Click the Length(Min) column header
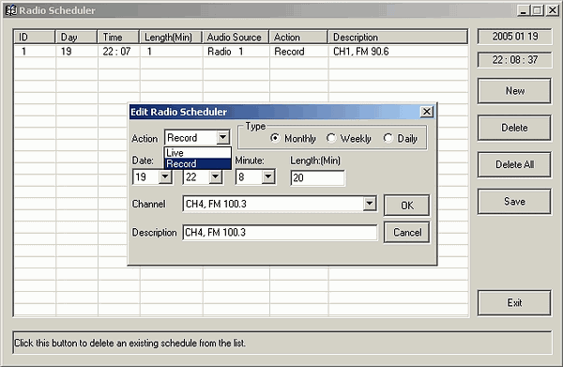The width and height of the screenshot is (563, 367). point(171,38)
